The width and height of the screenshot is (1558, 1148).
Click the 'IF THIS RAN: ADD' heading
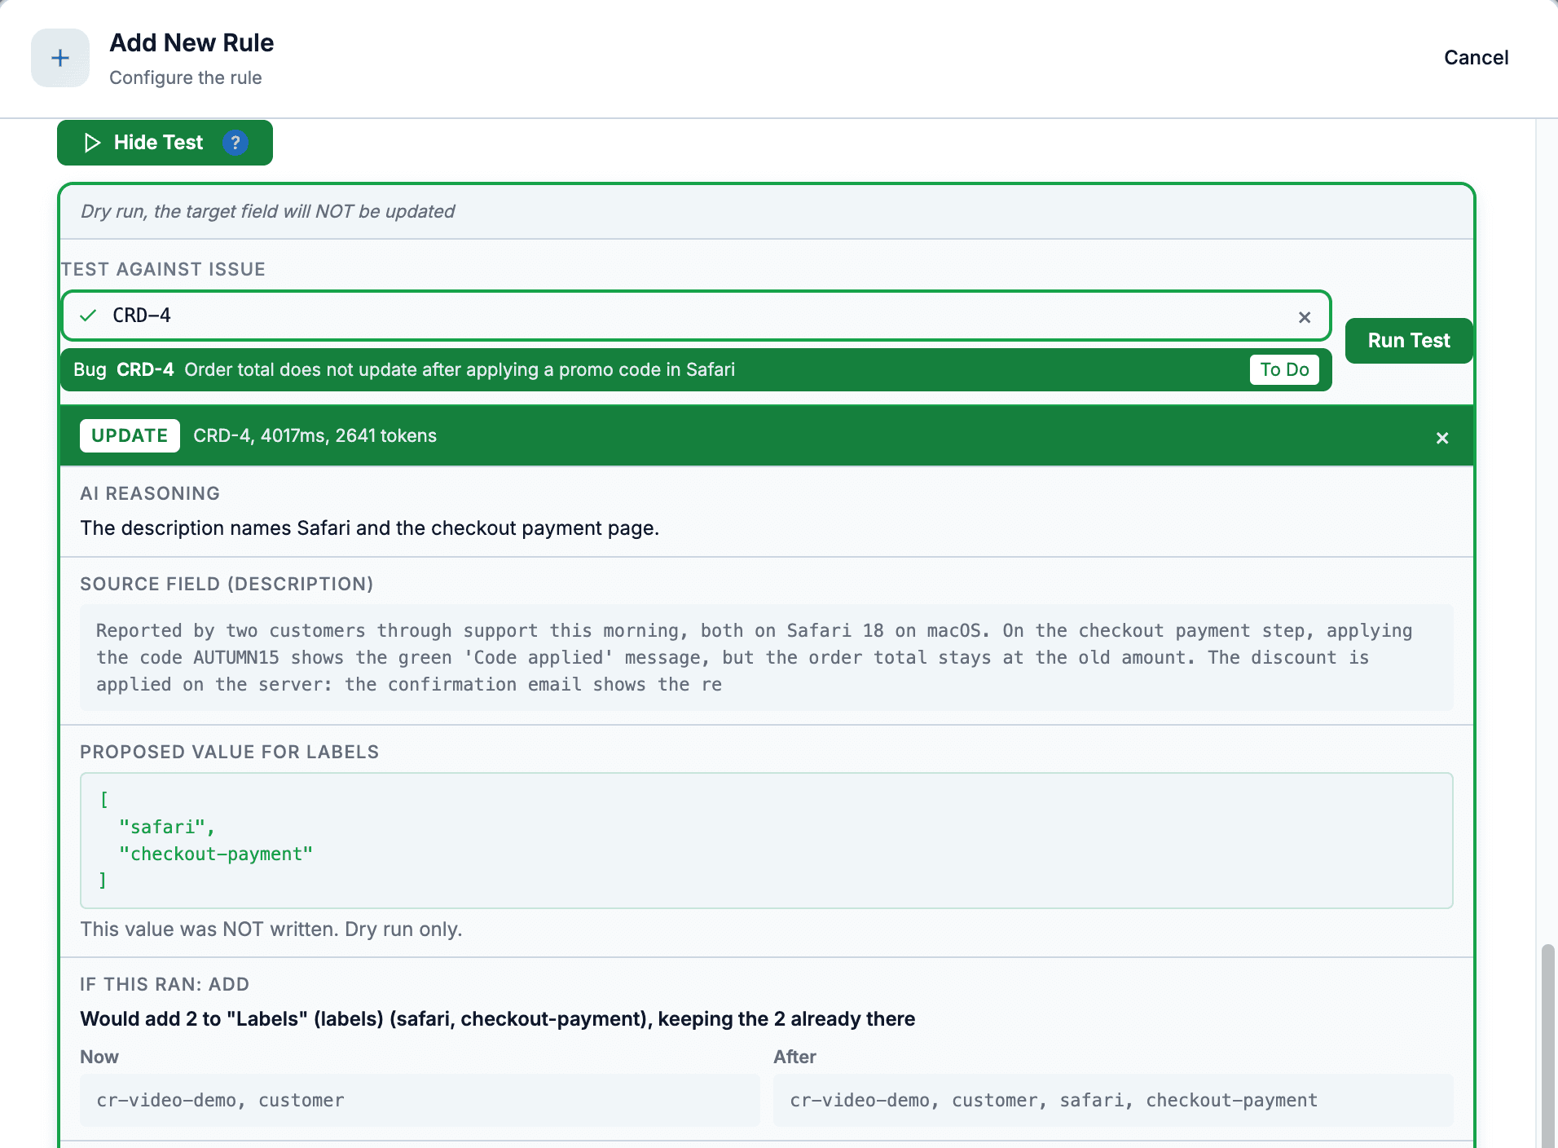coord(165,985)
